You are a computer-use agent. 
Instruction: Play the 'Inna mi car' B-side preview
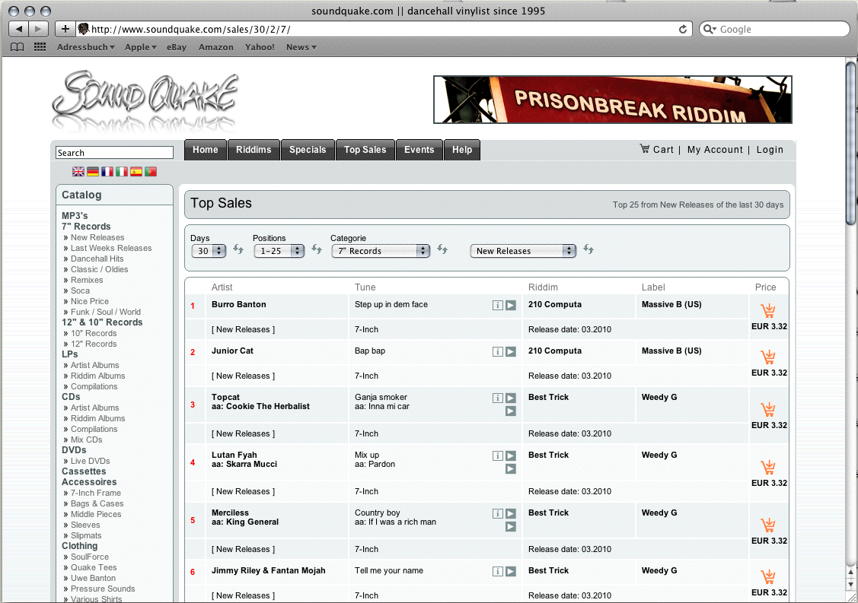511,411
